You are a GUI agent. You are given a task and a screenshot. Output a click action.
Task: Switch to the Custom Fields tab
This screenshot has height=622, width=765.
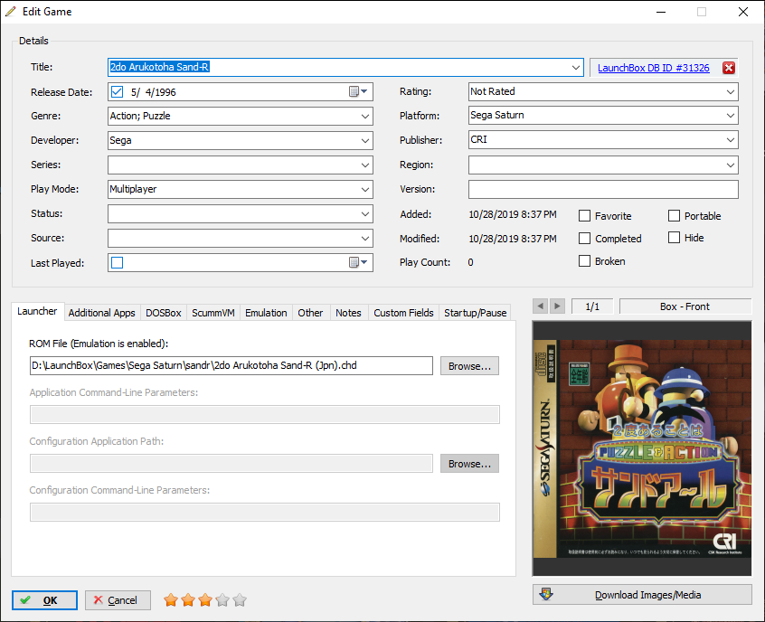[x=403, y=313]
